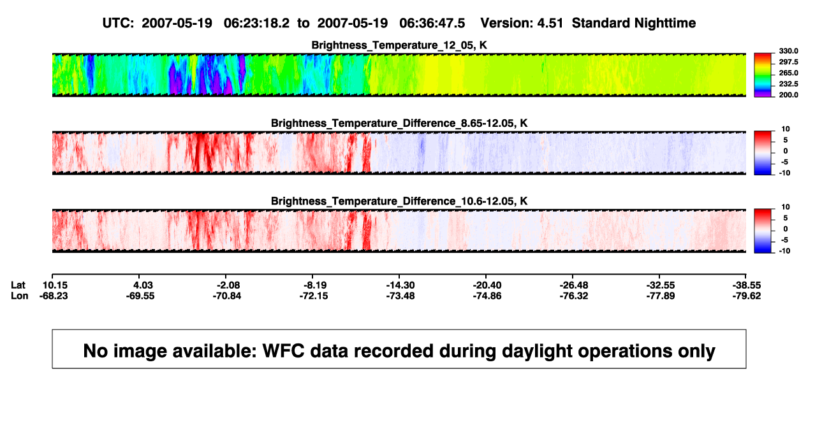The height and width of the screenshot is (425, 829).
Task: Click the red-blue colorbar for 8.65-12.05 difference
Action: click(763, 153)
